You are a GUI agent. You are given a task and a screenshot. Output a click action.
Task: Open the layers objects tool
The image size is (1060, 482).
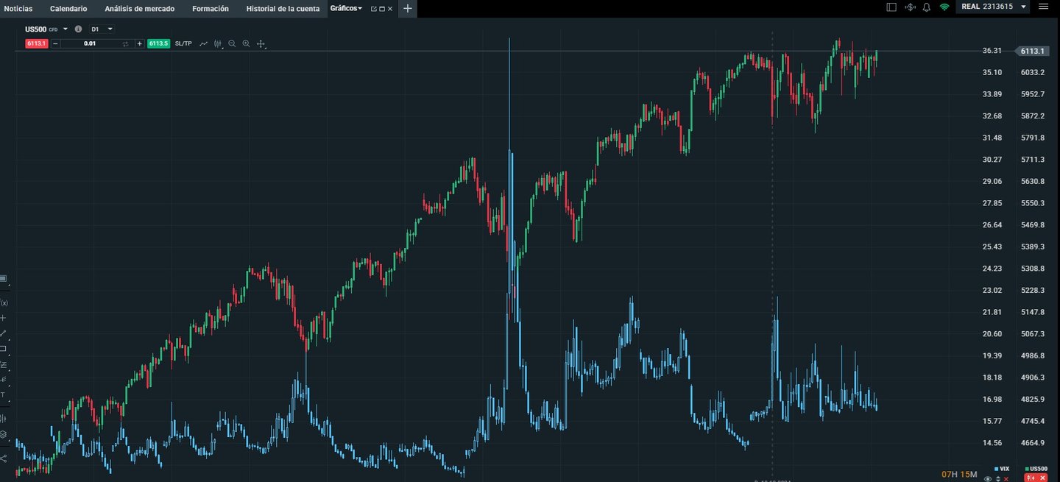pyautogui.click(x=4, y=434)
